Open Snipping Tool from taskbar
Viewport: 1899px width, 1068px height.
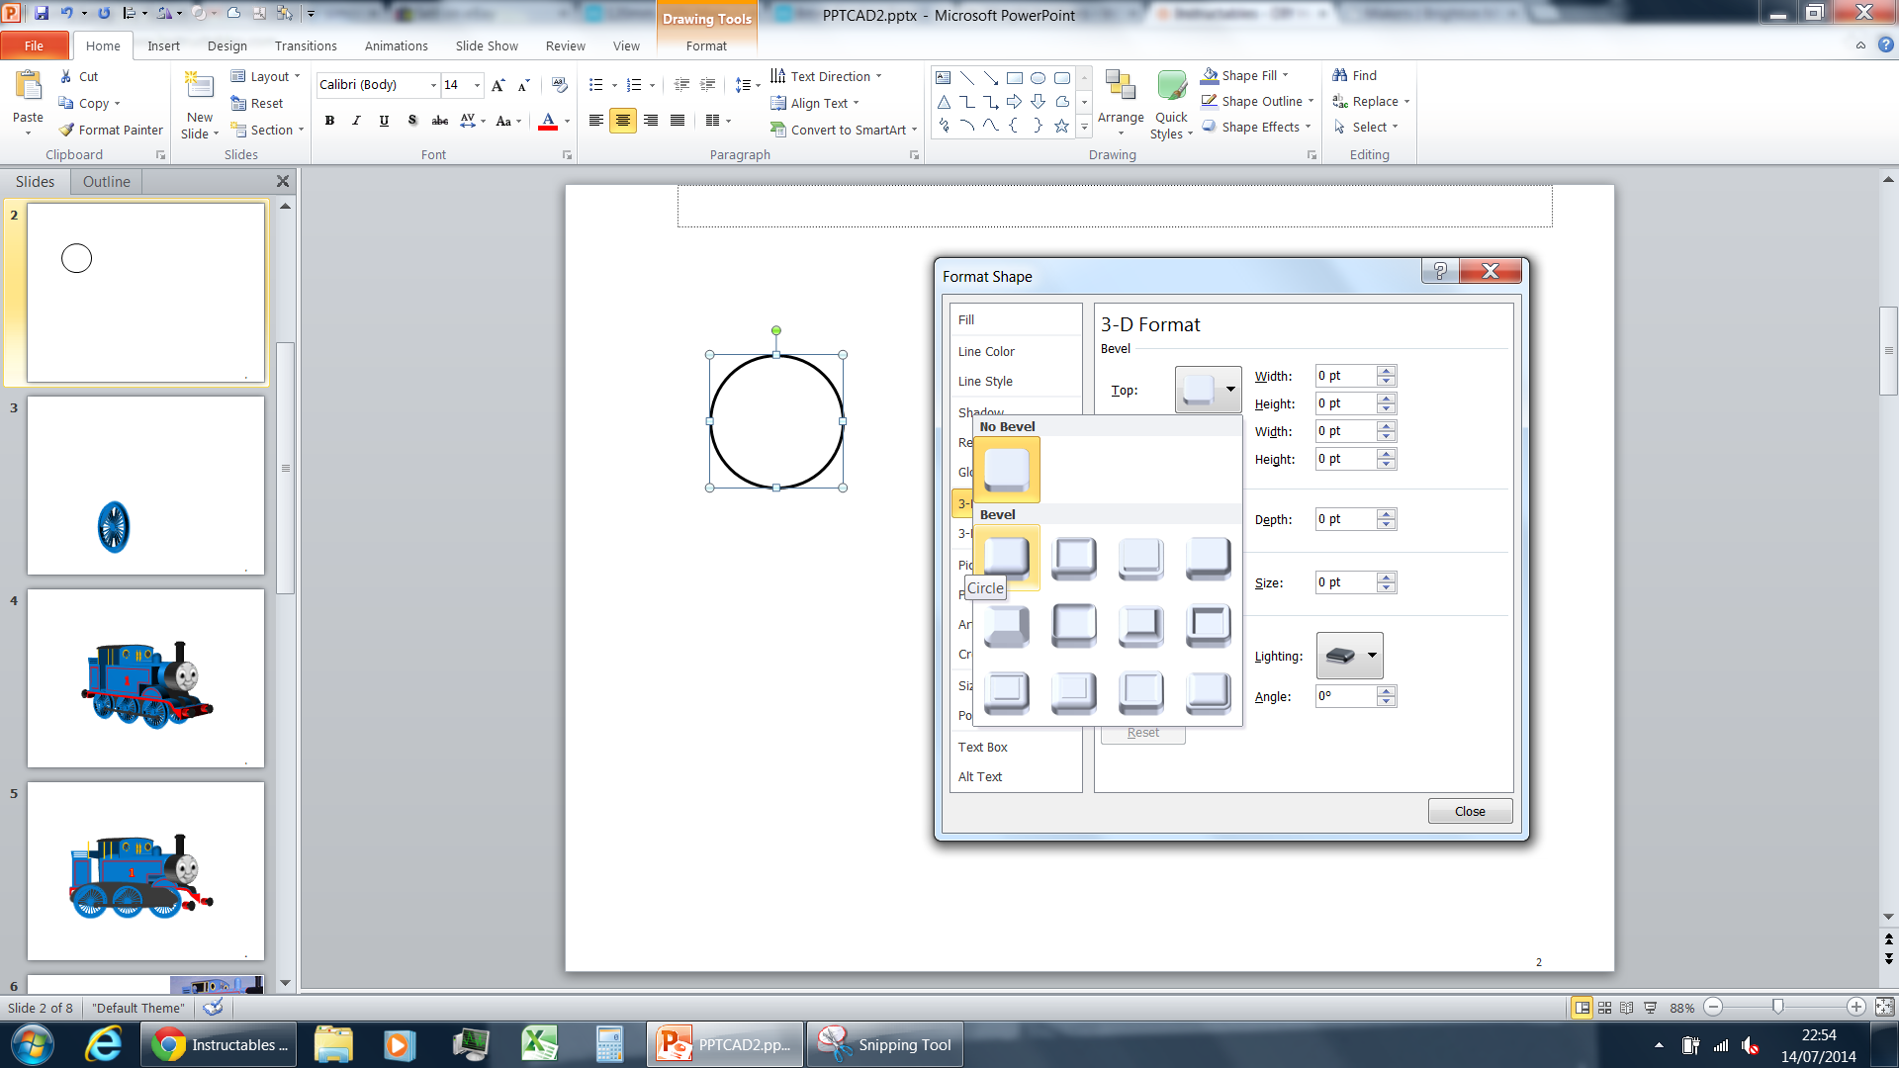[x=885, y=1044]
